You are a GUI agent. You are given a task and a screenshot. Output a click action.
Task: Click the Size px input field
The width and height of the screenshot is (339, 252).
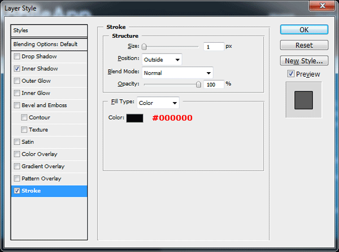coord(214,47)
